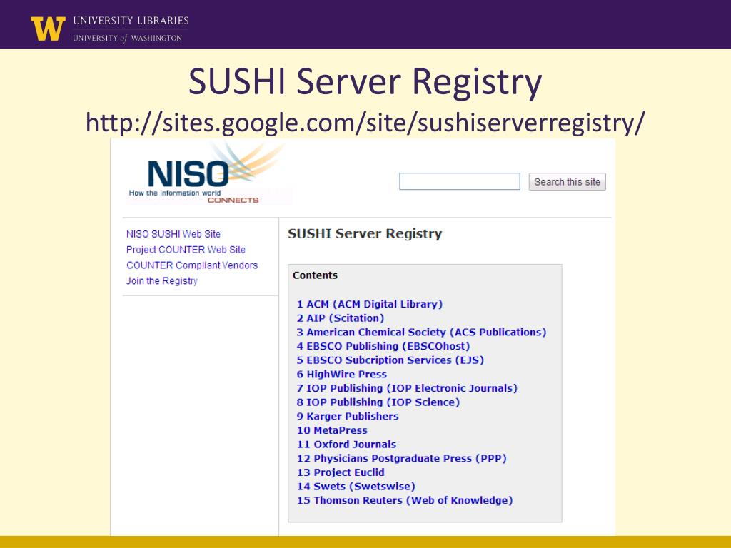Click the University of Washington W logo
The width and height of the screenshot is (731, 548).
pyautogui.click(x=48, y=28)
